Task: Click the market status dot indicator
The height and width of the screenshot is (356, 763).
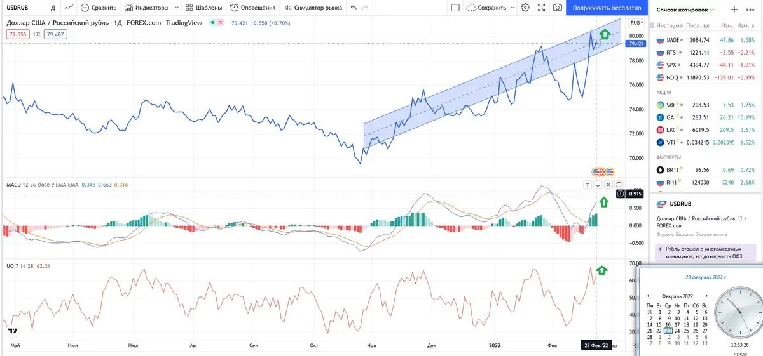Action: [211, 22]
